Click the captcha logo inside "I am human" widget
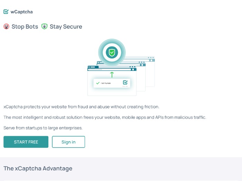242x181 pixels. (125, 82)
